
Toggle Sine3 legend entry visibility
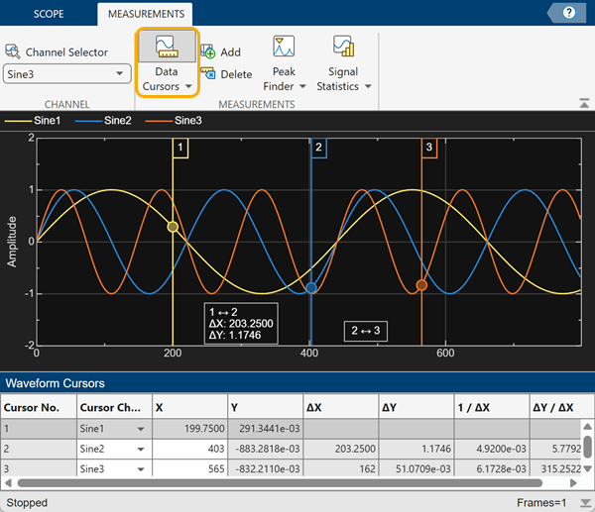click(x=174, y=121)
